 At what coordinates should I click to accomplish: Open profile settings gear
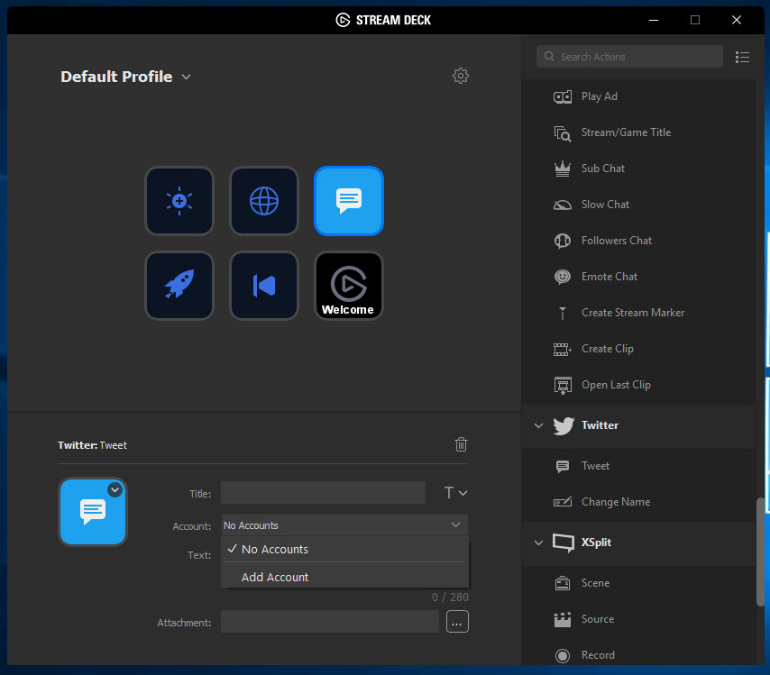(x=460, y=76)
